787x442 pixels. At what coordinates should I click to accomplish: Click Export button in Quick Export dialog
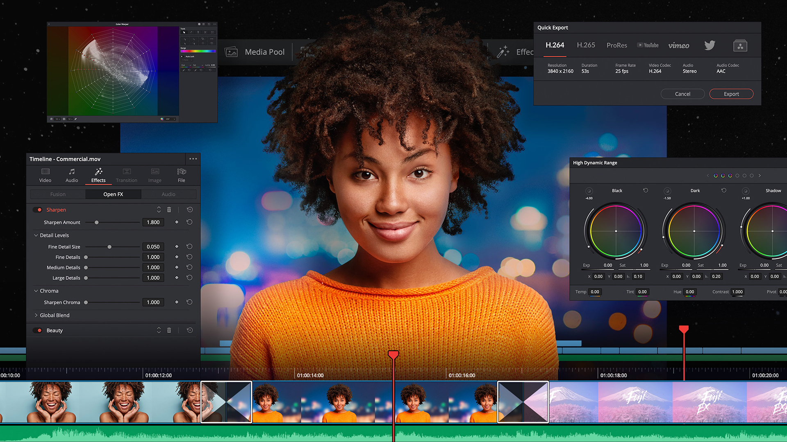pyautogui.click(x=732, y=93)
